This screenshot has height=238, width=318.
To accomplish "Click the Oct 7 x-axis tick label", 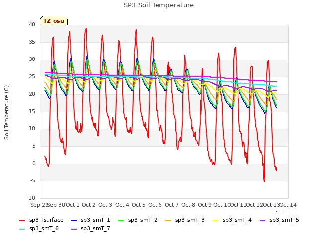I will [x=172, y=205].
